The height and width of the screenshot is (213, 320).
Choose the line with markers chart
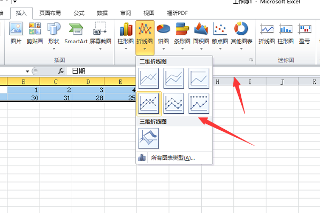[149, 104]
